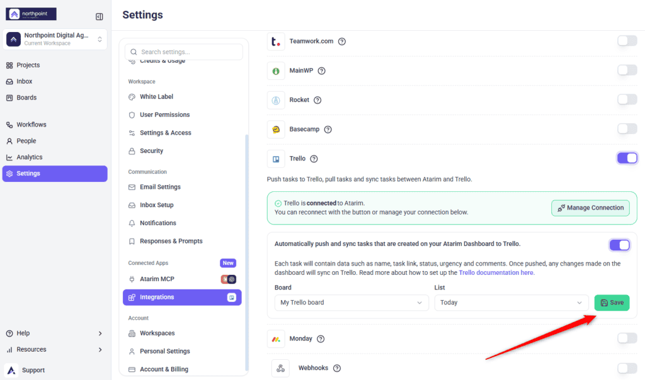The width and height of the screenshot is (645, 380).
Task: Open help tooltip for MainWP
Action: click(322, 70)
